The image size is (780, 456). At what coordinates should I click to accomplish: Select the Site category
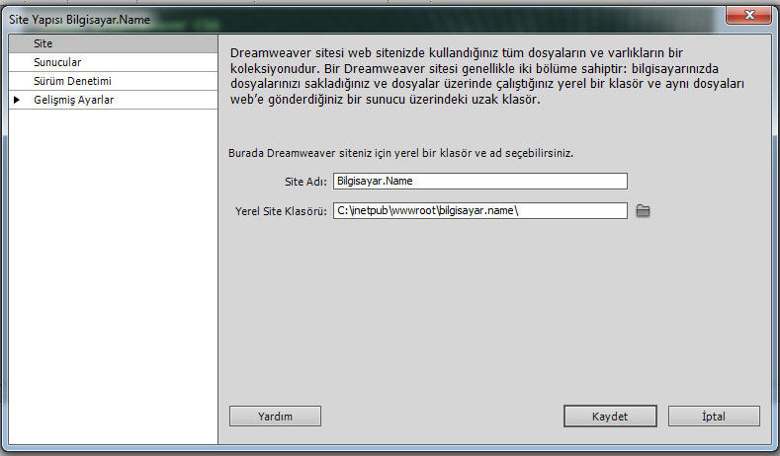click(x=114, y=43)
